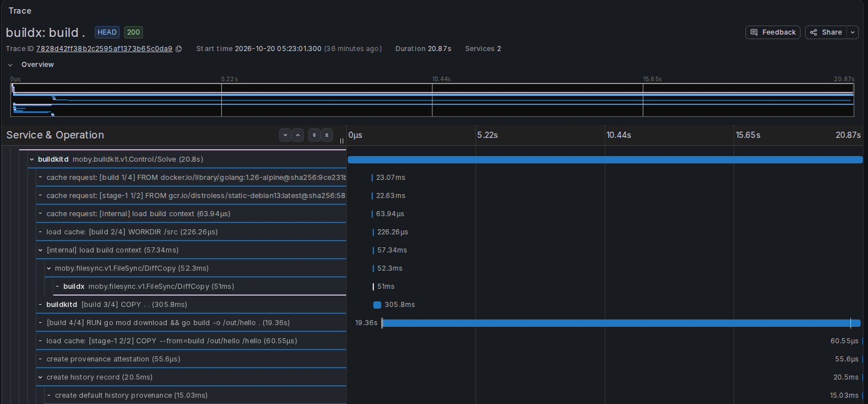868x404 pixels.
Task: Click the 305.8ms COPY span bar
Action: coord(377,305)
